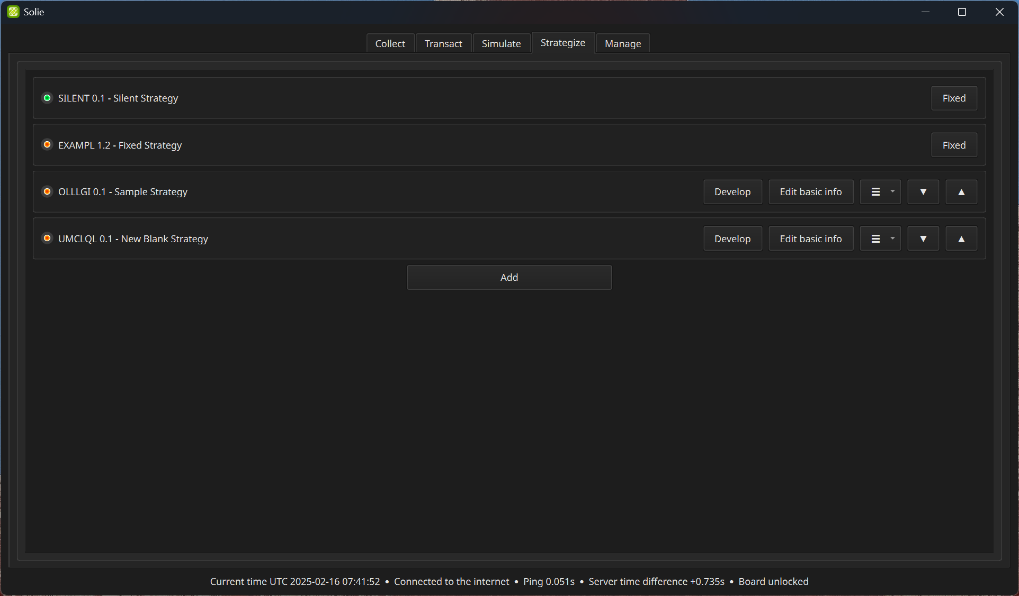Open the Manage tab
Image resolution: width=1019 pixels, height=596 pixels.
pyautogui.click(x=622, y=43)
